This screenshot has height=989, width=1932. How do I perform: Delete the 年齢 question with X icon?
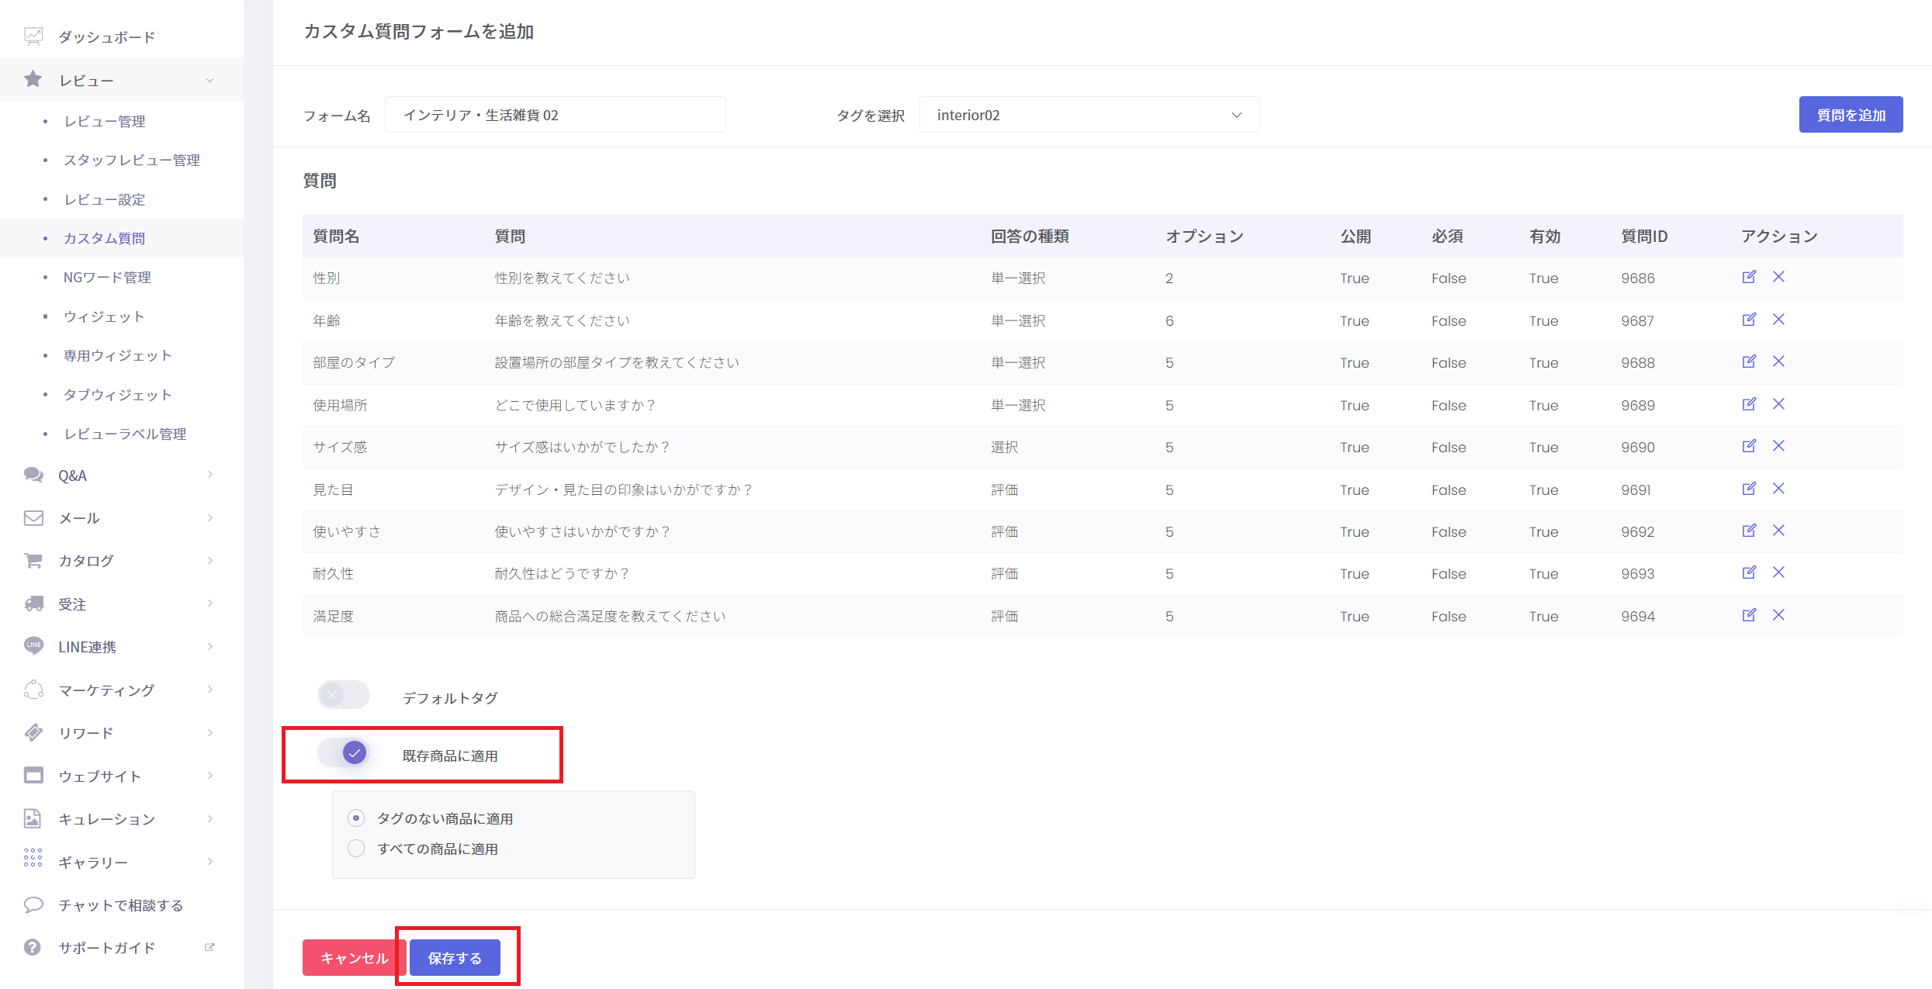point(1778,320)
